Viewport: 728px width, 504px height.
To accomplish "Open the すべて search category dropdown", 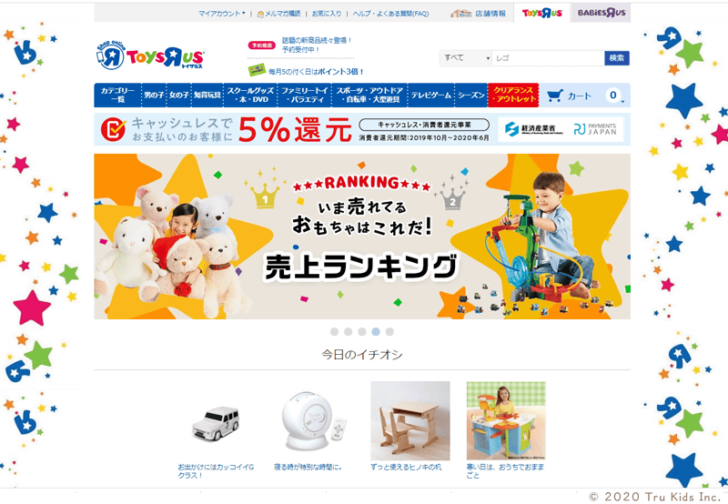I will tap(466, 58).
